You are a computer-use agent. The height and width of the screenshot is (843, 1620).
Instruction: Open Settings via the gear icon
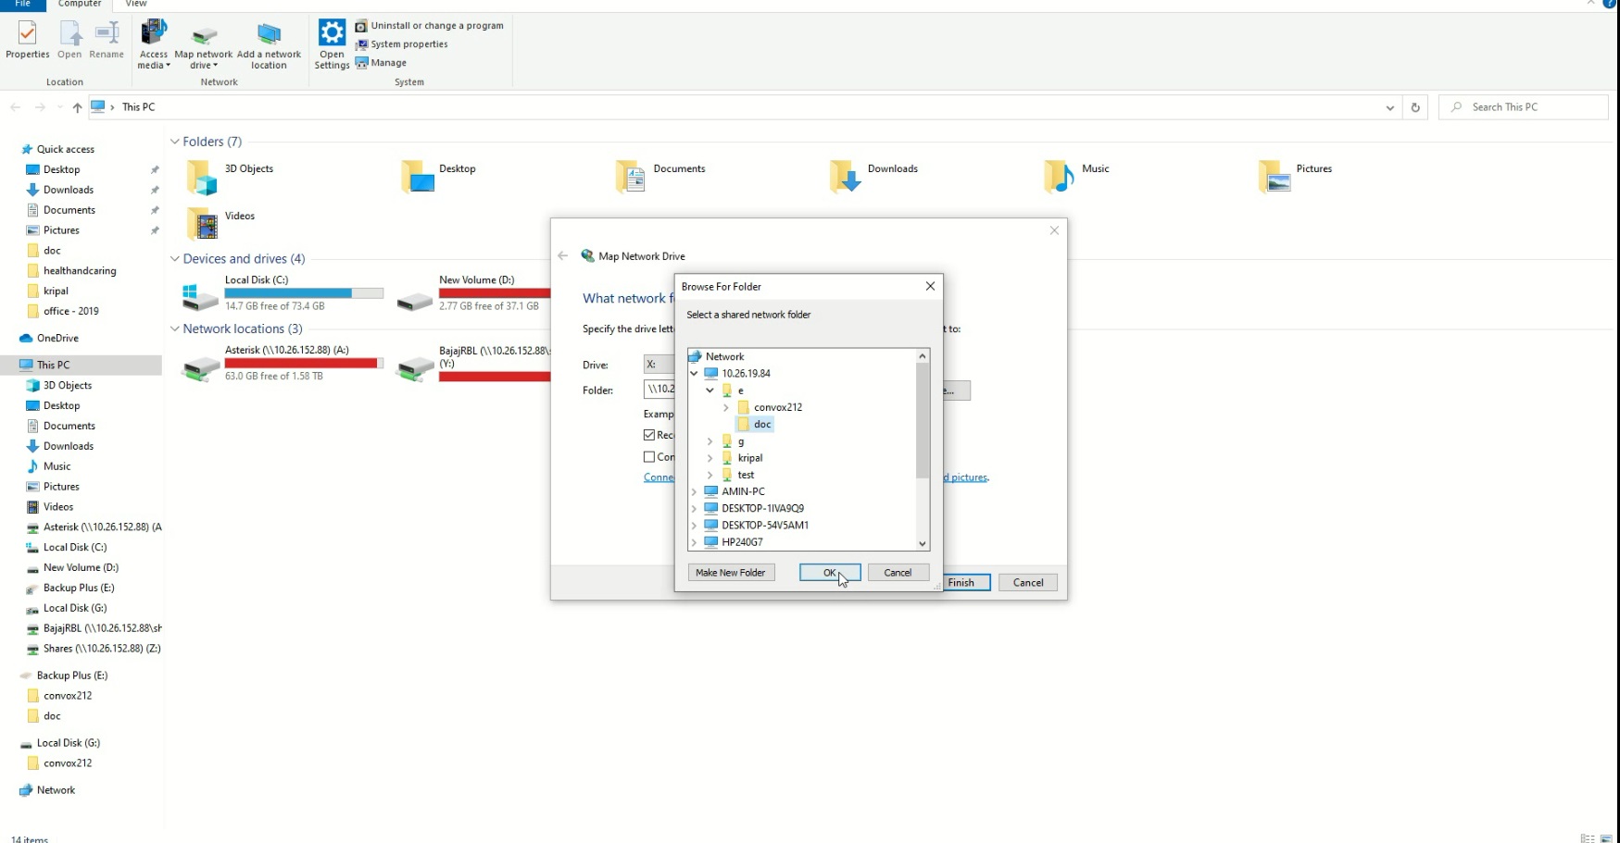tap(331, 35)
